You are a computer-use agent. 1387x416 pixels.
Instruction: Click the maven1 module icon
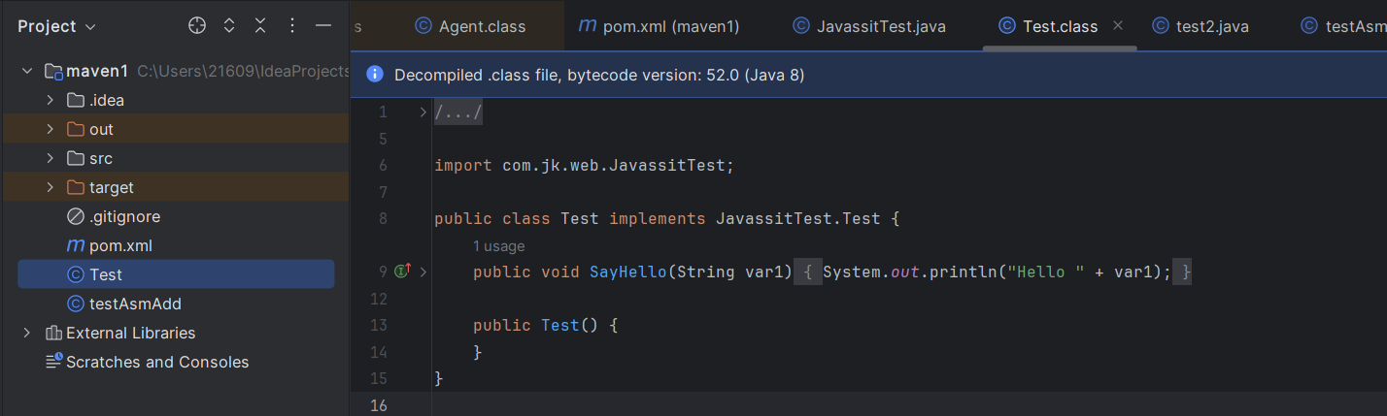pos(54,71)
